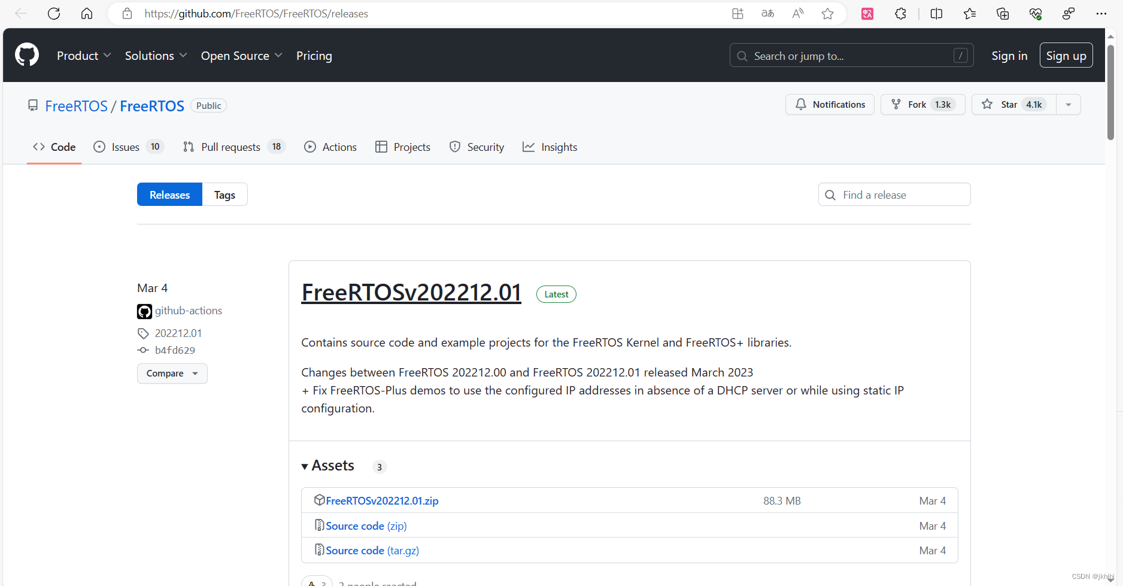
Task: Click the thumbs-up reaction button
Action: click(x=317, y=582)
